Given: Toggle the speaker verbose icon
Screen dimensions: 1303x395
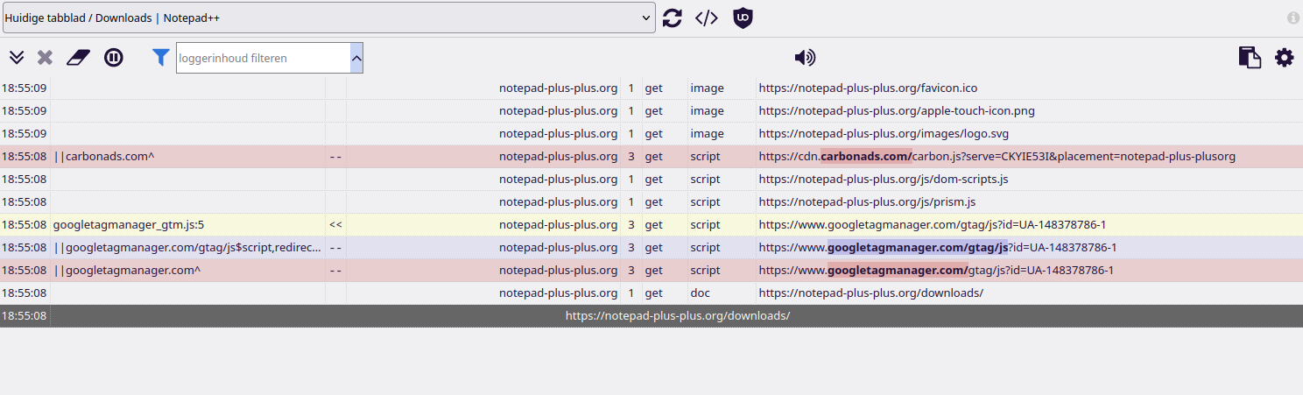Looking at the screenshot, I should click(x=805, y=58).
